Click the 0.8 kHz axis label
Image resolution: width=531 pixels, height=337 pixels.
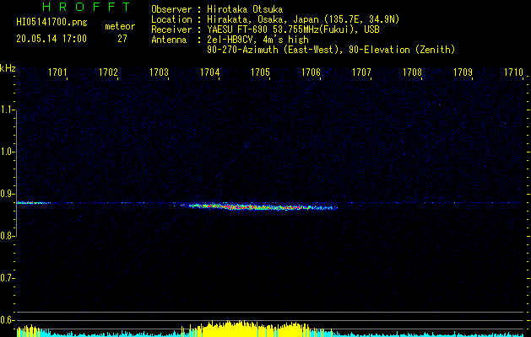[x=7, y=236]
